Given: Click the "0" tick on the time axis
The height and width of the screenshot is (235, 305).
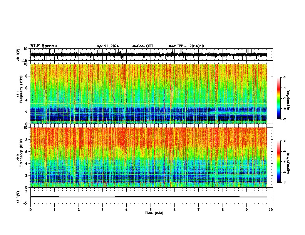Looking at the screenshot, I should [30, 210].
